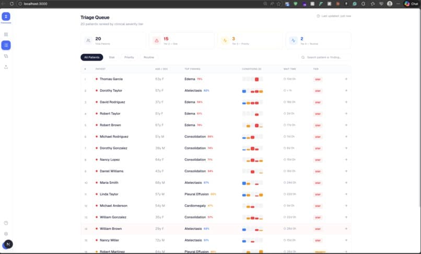Image resolution: width=421 pixels, height=254 pixels.
Task: Open the compare arrows icon in sidebar
Action: [6, 56]
